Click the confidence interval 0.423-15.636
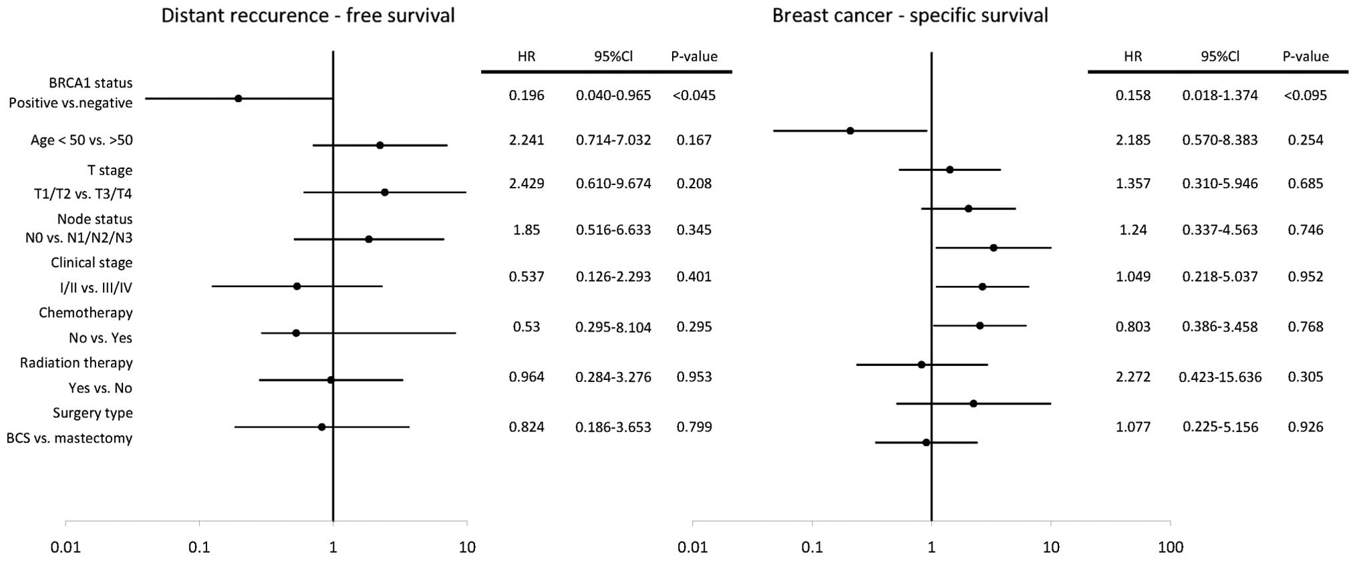Image resolution: width=1357 pixels, height=561 pixels. 1220,377
